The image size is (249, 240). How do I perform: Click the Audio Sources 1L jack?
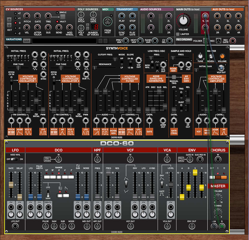pyautogui.click(x=151, y=16)
